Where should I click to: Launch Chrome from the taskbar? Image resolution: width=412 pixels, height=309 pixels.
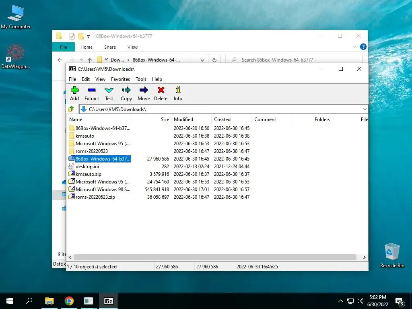pyautogui.click(x=69, y=301)
